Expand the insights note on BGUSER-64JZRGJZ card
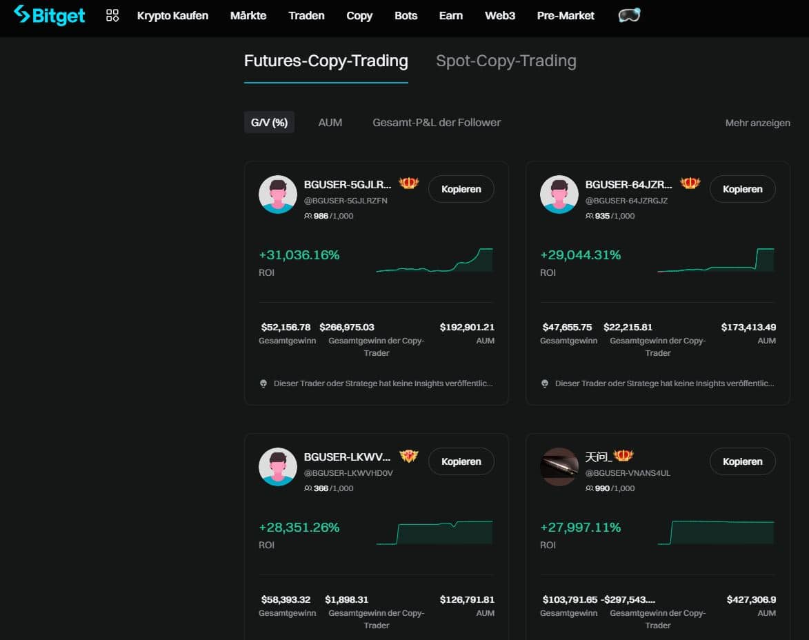Image resolution: width=809 pixels, height=640 pixels. point(659,383)
